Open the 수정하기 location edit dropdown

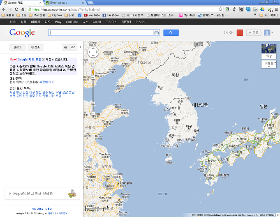point(46,82)
